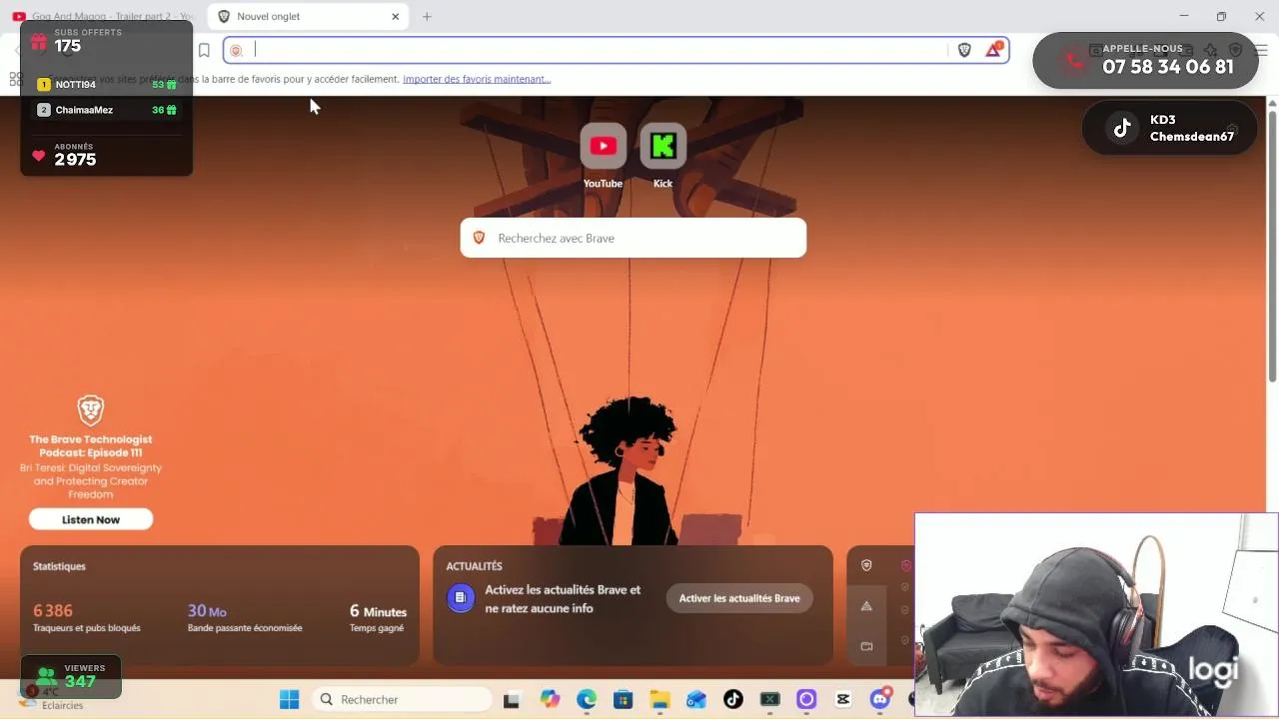Select the Brave Talk camera icon in side card
Viewport: 1279px width, 719px height.
pyautogui.click(x=866, y=646)
